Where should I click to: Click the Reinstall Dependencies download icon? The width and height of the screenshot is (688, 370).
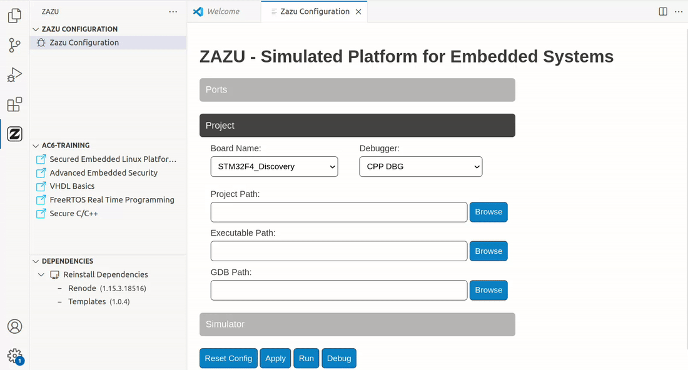[55, 275]
